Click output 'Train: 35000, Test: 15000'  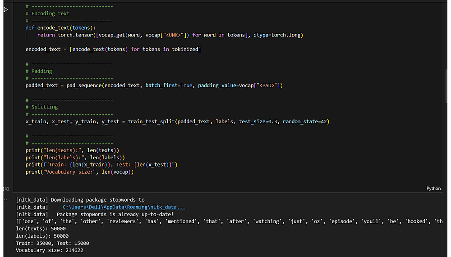(52, 243)
